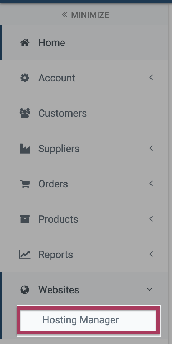Click the Reports chart line icon
This screenshot has height=344, width=172.
pyautogui.click(x=25, y=255)
